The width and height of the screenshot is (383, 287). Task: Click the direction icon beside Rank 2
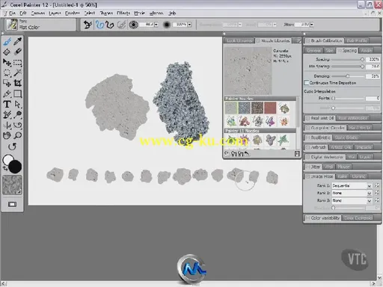coord(377,193)
